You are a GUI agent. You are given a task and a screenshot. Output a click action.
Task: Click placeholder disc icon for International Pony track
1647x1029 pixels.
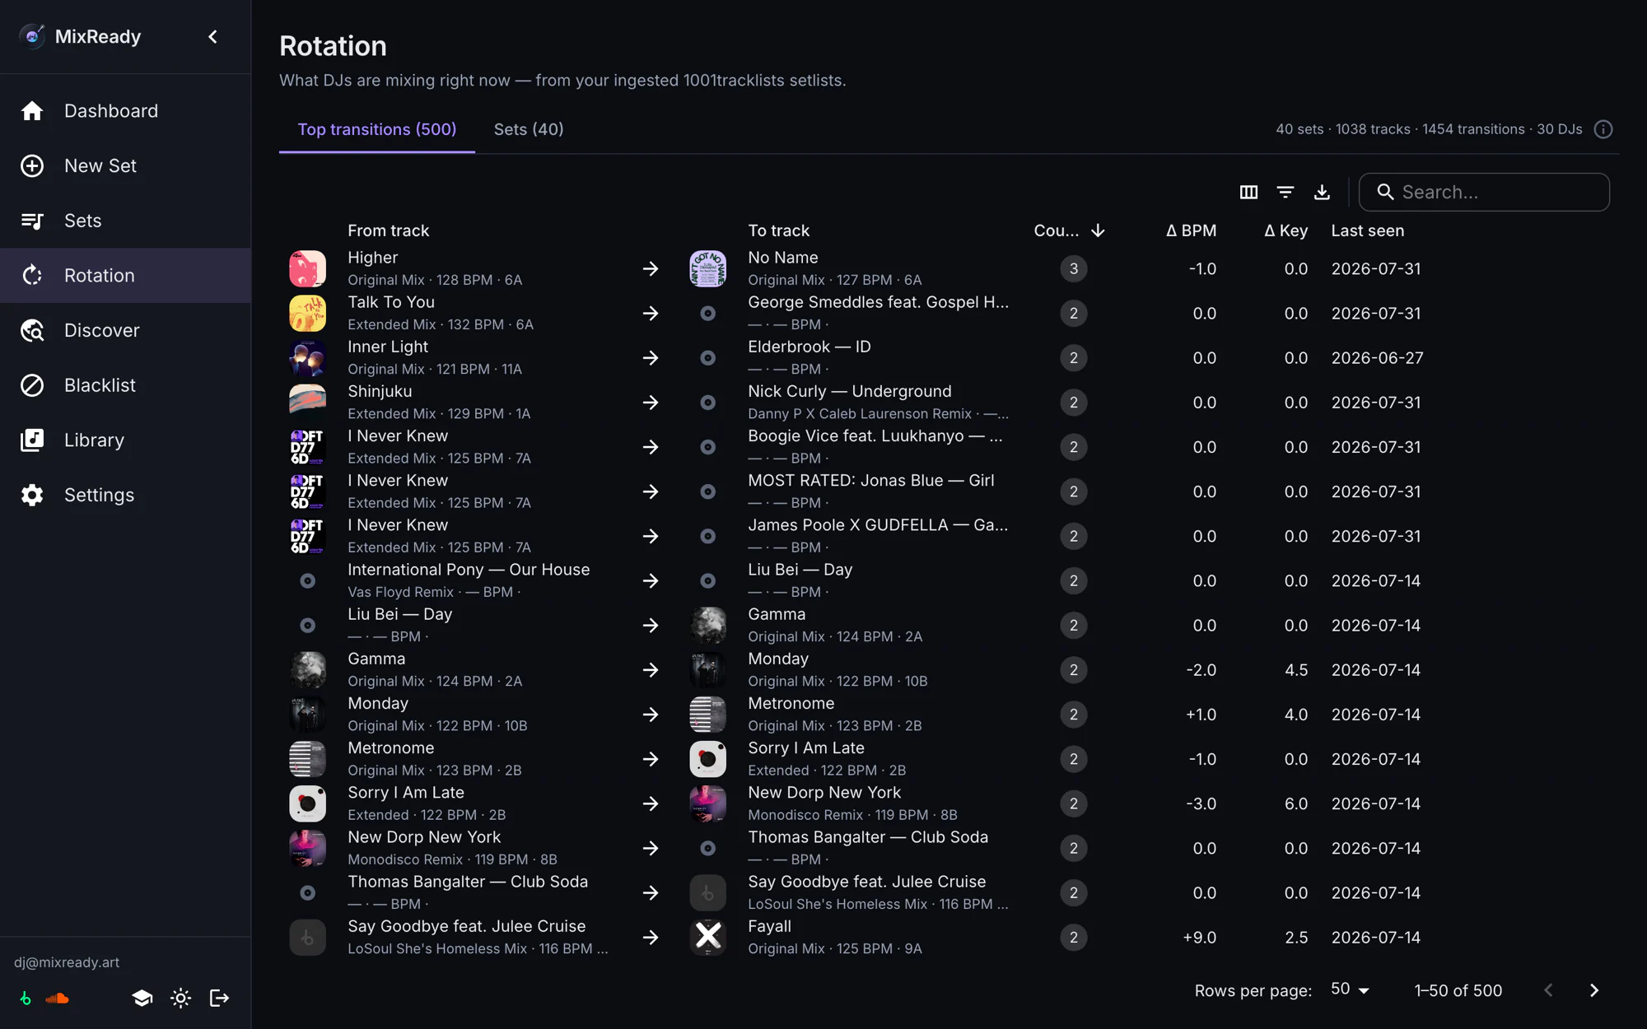click(x=307, y=580)
